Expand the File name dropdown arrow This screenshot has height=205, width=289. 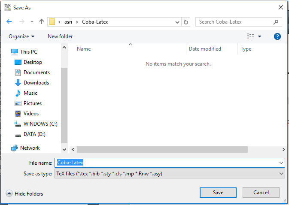tap(281, 163)
